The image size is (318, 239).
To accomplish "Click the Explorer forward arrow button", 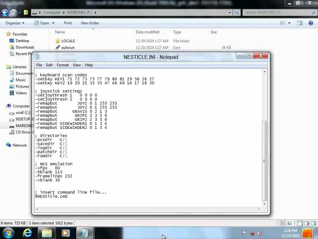I will [x=13, y=12].
